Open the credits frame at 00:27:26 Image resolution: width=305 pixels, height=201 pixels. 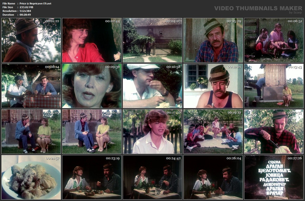tap(274, 177)
